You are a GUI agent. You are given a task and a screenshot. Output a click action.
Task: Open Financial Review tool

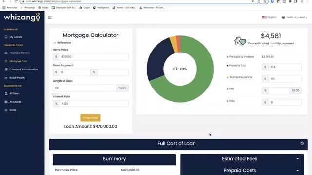pos(19,53)
